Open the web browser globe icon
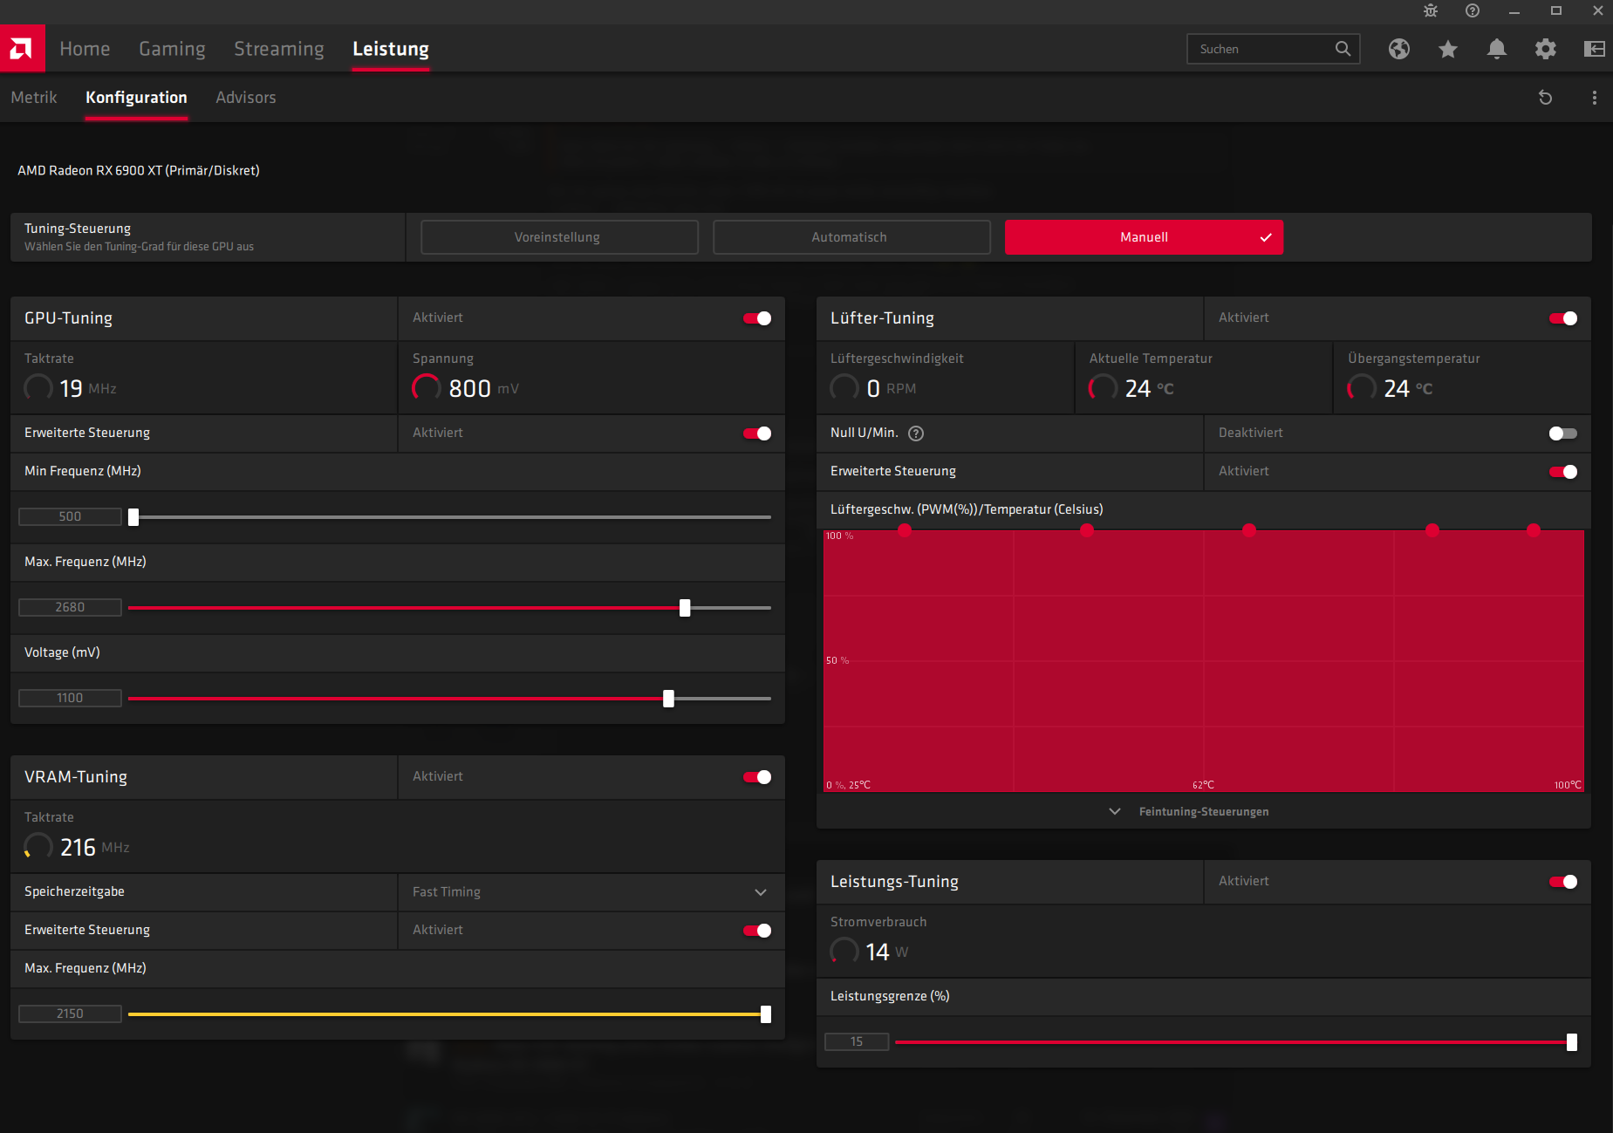Image resolution: width=1613 pixels, height=1133 pixels. (1399, 49)
